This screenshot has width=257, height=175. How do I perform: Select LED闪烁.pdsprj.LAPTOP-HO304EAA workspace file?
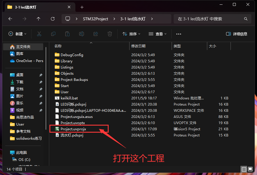coord(90,111)
